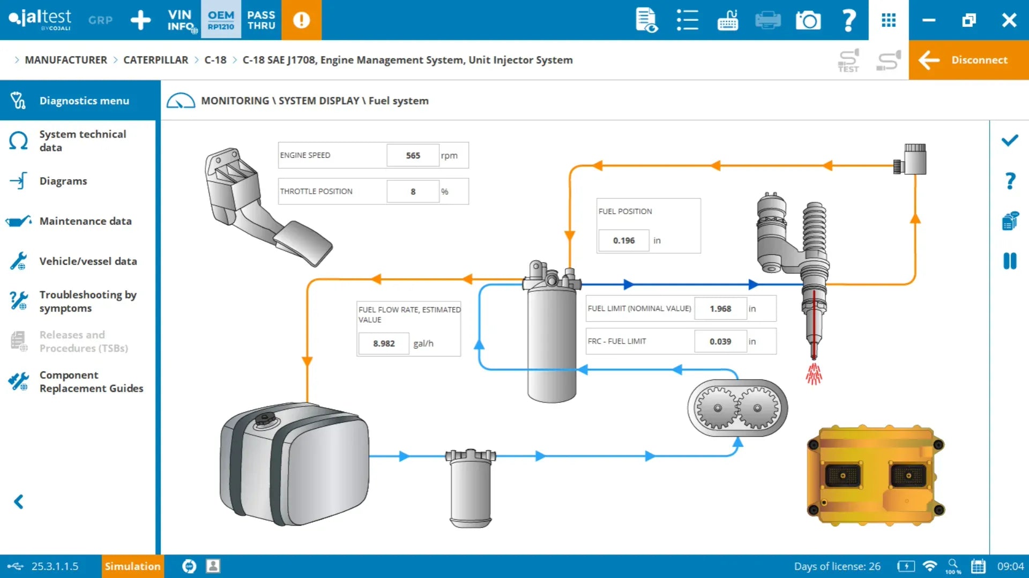The height and width of the screenshot is (578, 1029).
Task: Click the primary fuel filter near tank
Action: pyautogui.click(x=470, y=488)
